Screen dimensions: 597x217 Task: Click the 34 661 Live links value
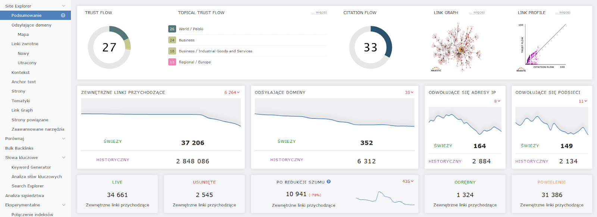[x=117, y=195]
